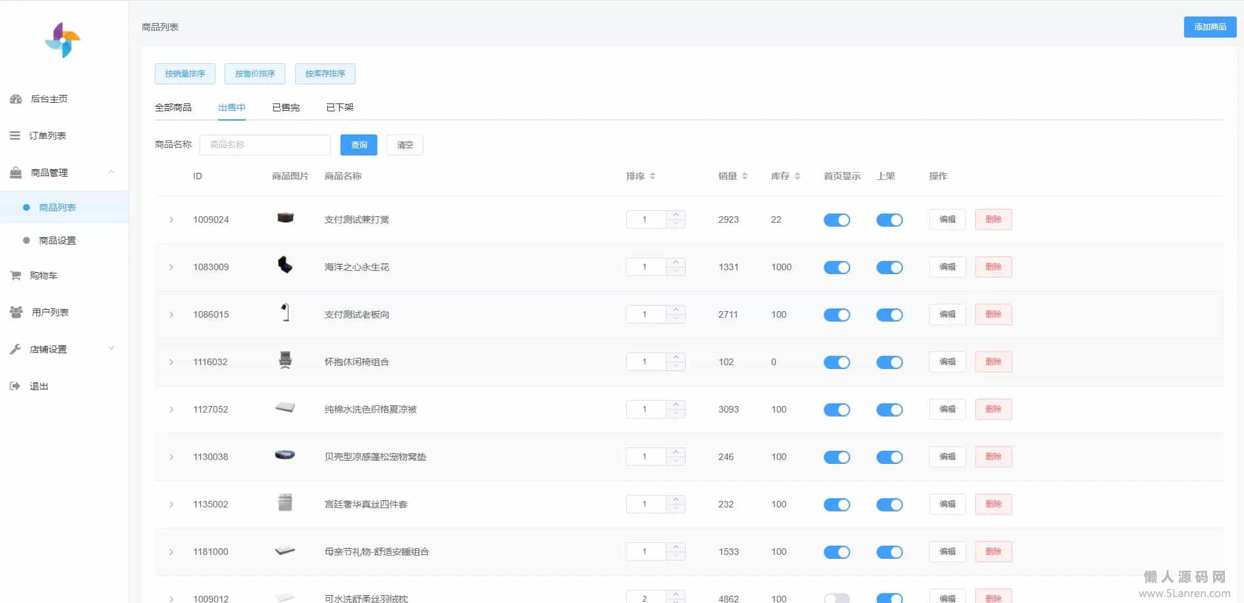Screen dimensions: 1244x603
Task: Expand row details for product 1009024
Action: point(171,219)
